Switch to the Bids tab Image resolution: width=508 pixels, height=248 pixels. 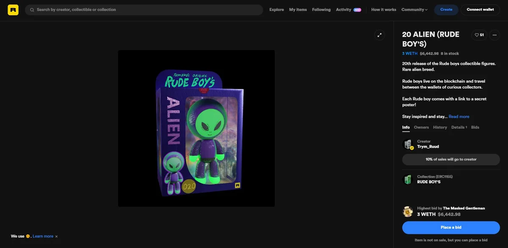tap(475, 127)
